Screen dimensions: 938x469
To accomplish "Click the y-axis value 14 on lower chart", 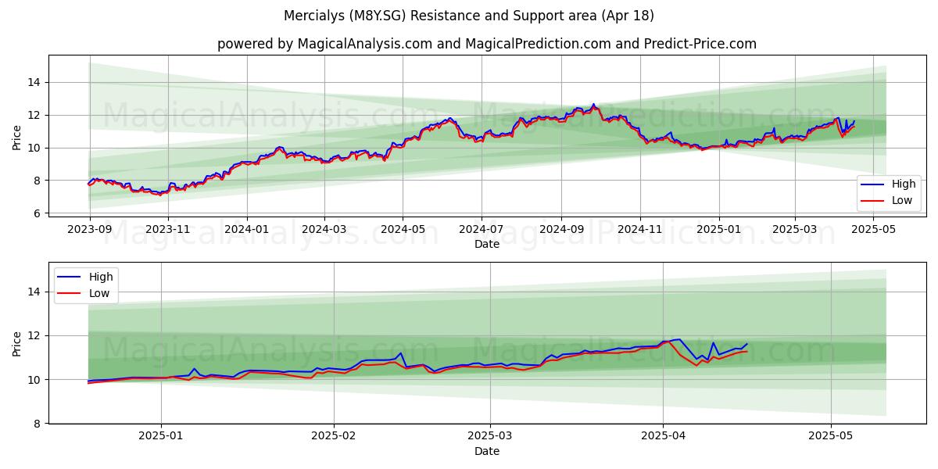I will (x=35, y=292).
